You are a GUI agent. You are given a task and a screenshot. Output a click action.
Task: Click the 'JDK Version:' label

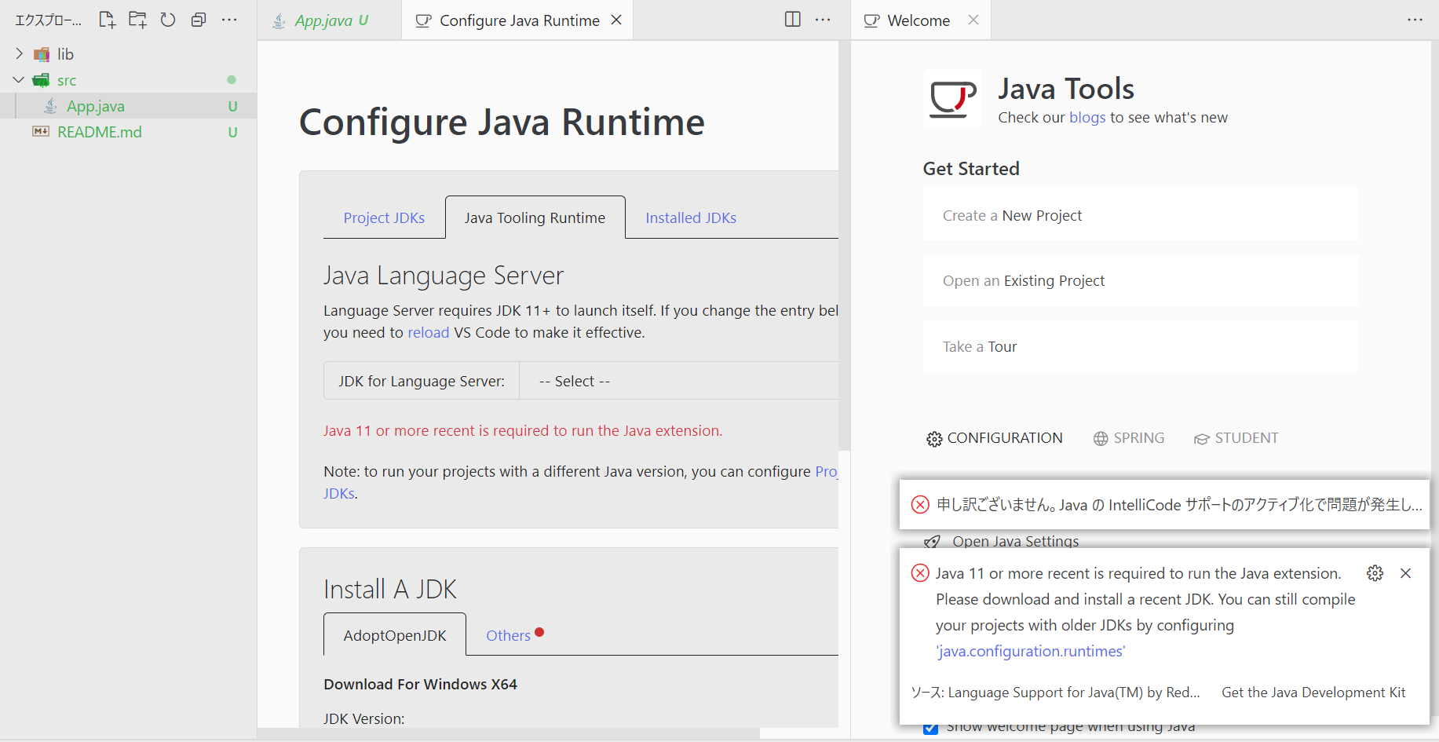click(364, 718)
